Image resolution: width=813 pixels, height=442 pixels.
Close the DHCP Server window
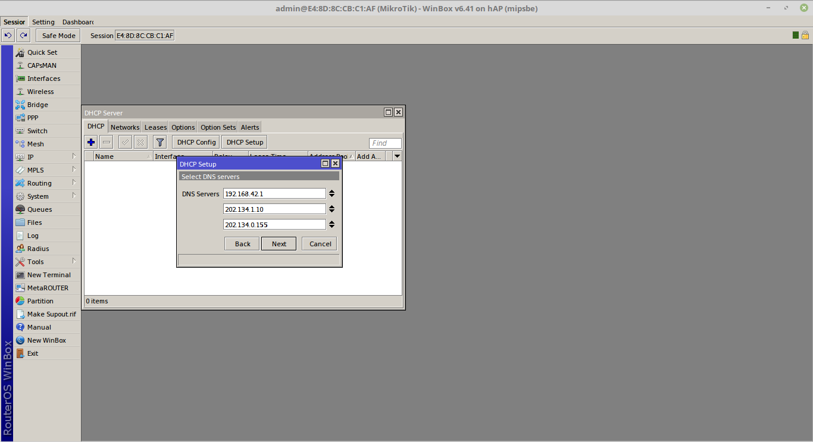(x=398, y=112)
